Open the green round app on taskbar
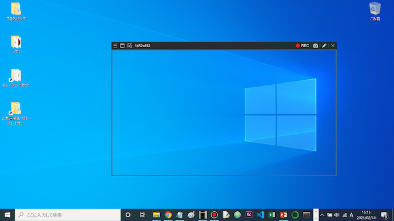Image resolution: width=394 pixels, height=221 pixels. (237, 215)
